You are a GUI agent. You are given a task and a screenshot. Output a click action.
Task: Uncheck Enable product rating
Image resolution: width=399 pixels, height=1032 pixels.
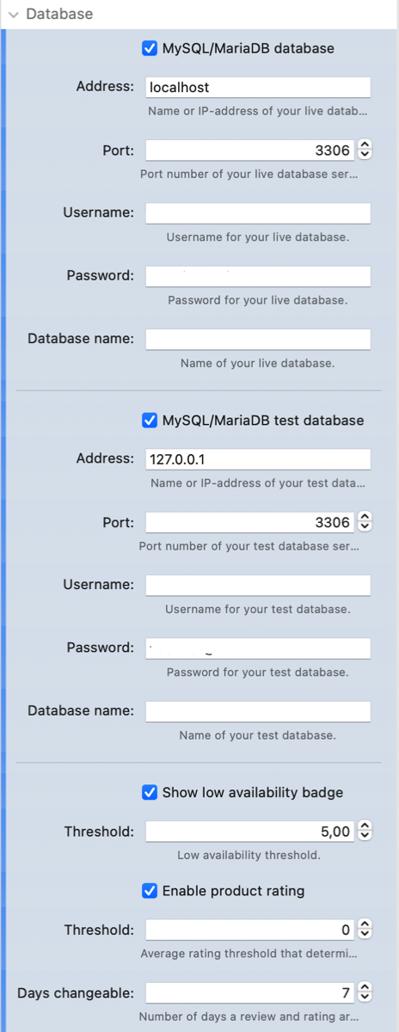tap(149, 891)
